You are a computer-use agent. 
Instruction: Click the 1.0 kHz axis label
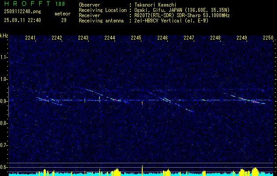point(4,79)
